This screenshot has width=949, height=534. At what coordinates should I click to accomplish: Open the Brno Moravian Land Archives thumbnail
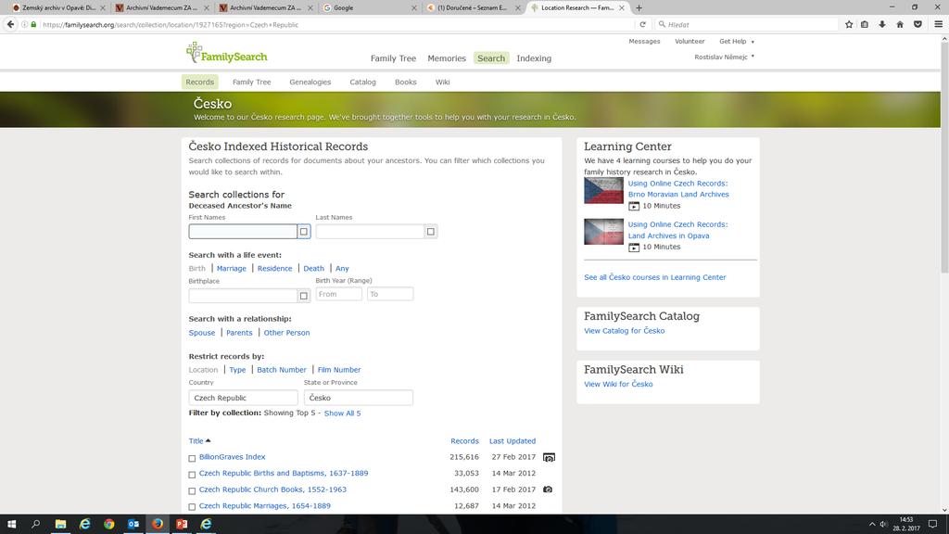coord(603,191)
